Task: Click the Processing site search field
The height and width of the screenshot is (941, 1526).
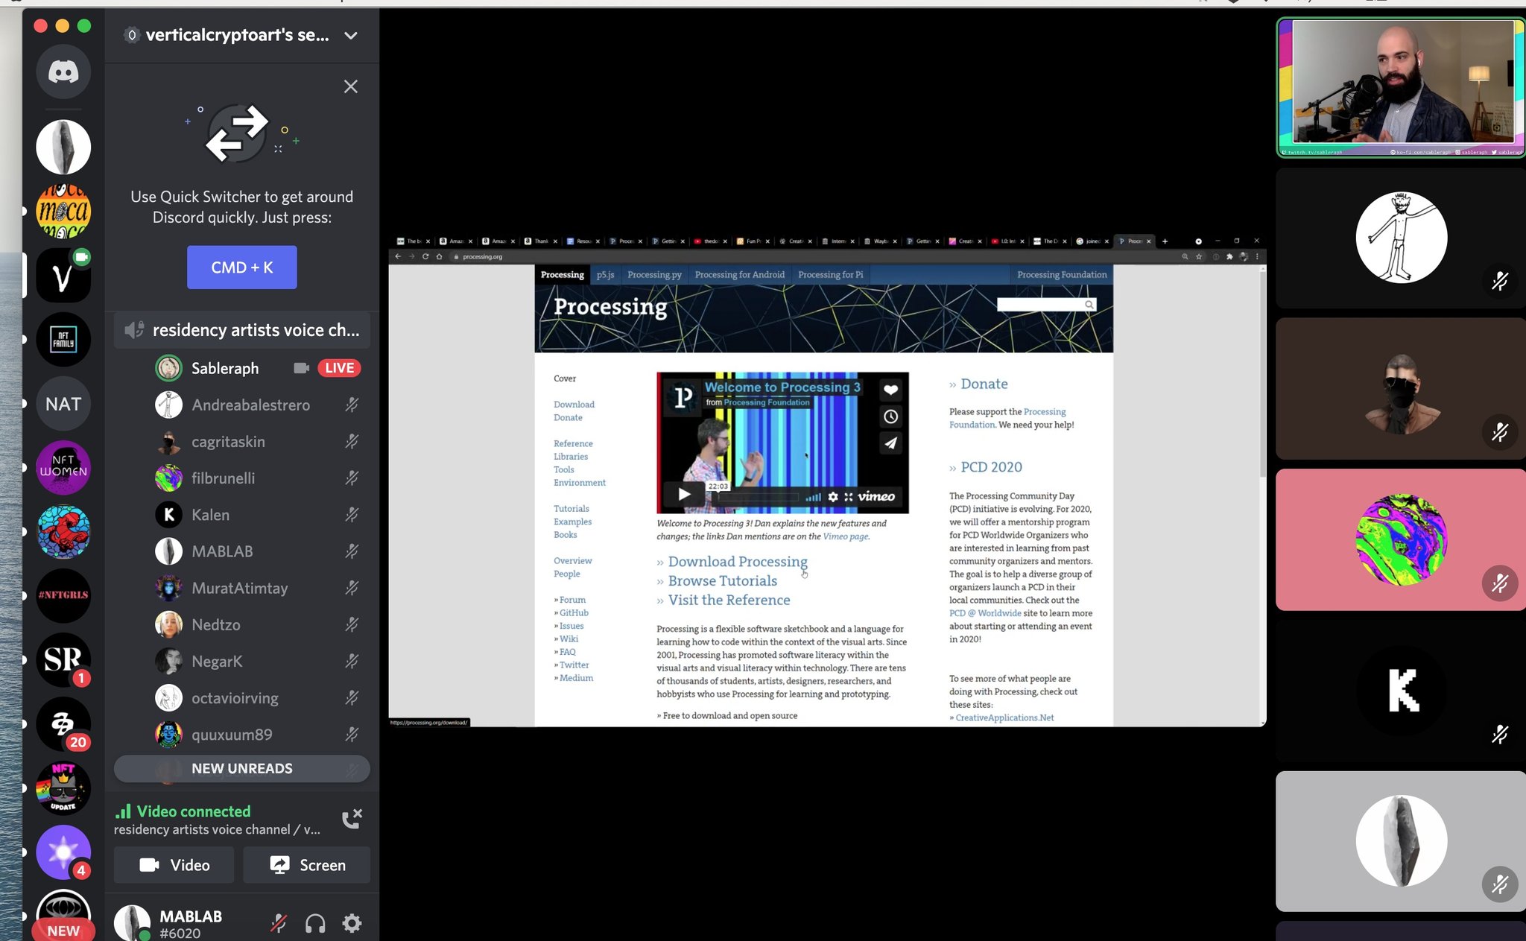Action: (x=1042, y=305)
